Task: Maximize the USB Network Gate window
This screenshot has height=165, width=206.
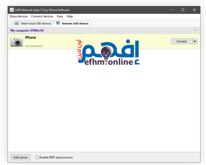Action: coord(183,10)
